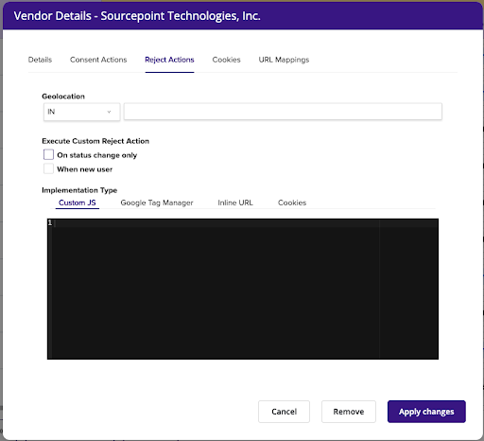Click Apply changes button
The image size is (484, 441).
(426, 412)
